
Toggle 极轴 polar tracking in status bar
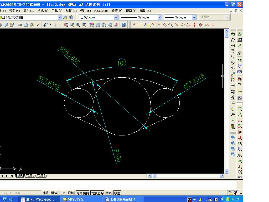(71, 193)
